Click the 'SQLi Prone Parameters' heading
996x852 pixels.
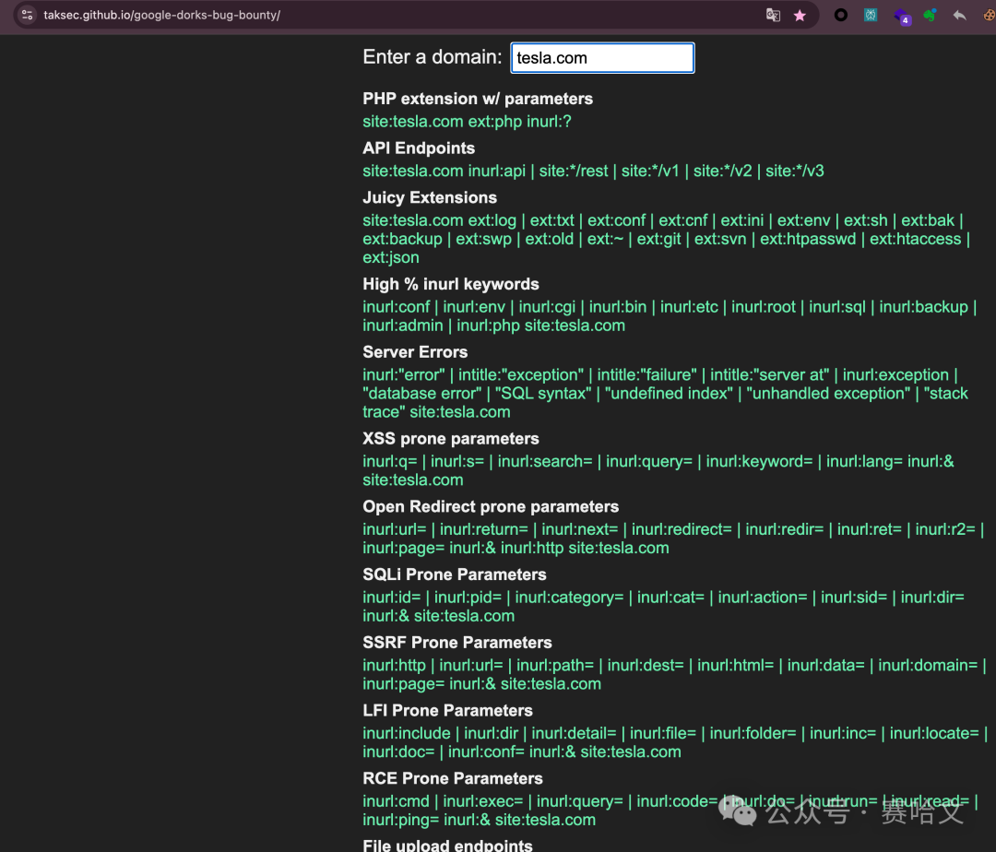click(x=454, y=574)
